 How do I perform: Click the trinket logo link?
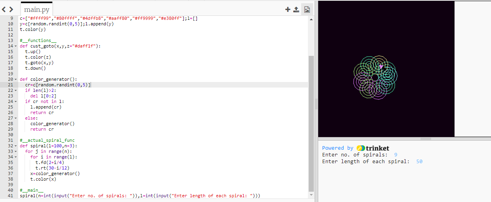(x=373, y=148)
